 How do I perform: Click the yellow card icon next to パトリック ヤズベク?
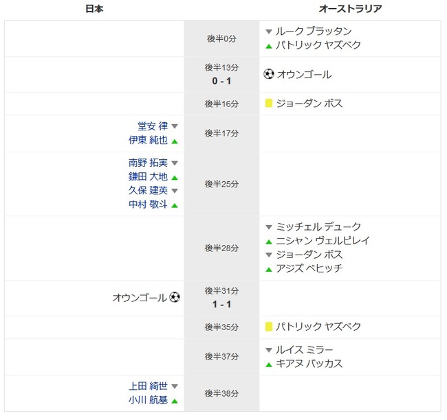tap(268, 327)
